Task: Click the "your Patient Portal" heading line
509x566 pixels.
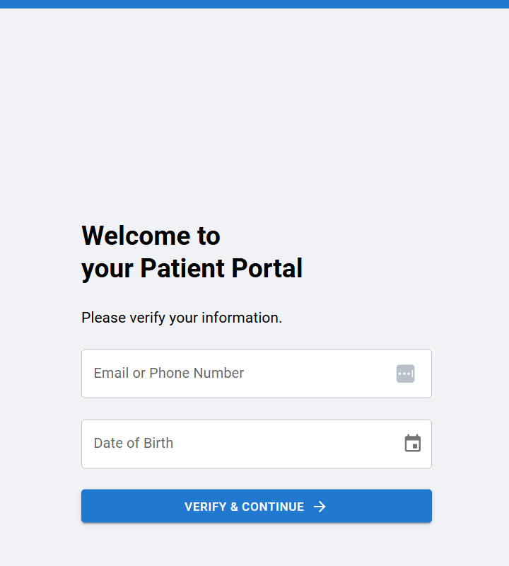Action: [x=192, y=269]
